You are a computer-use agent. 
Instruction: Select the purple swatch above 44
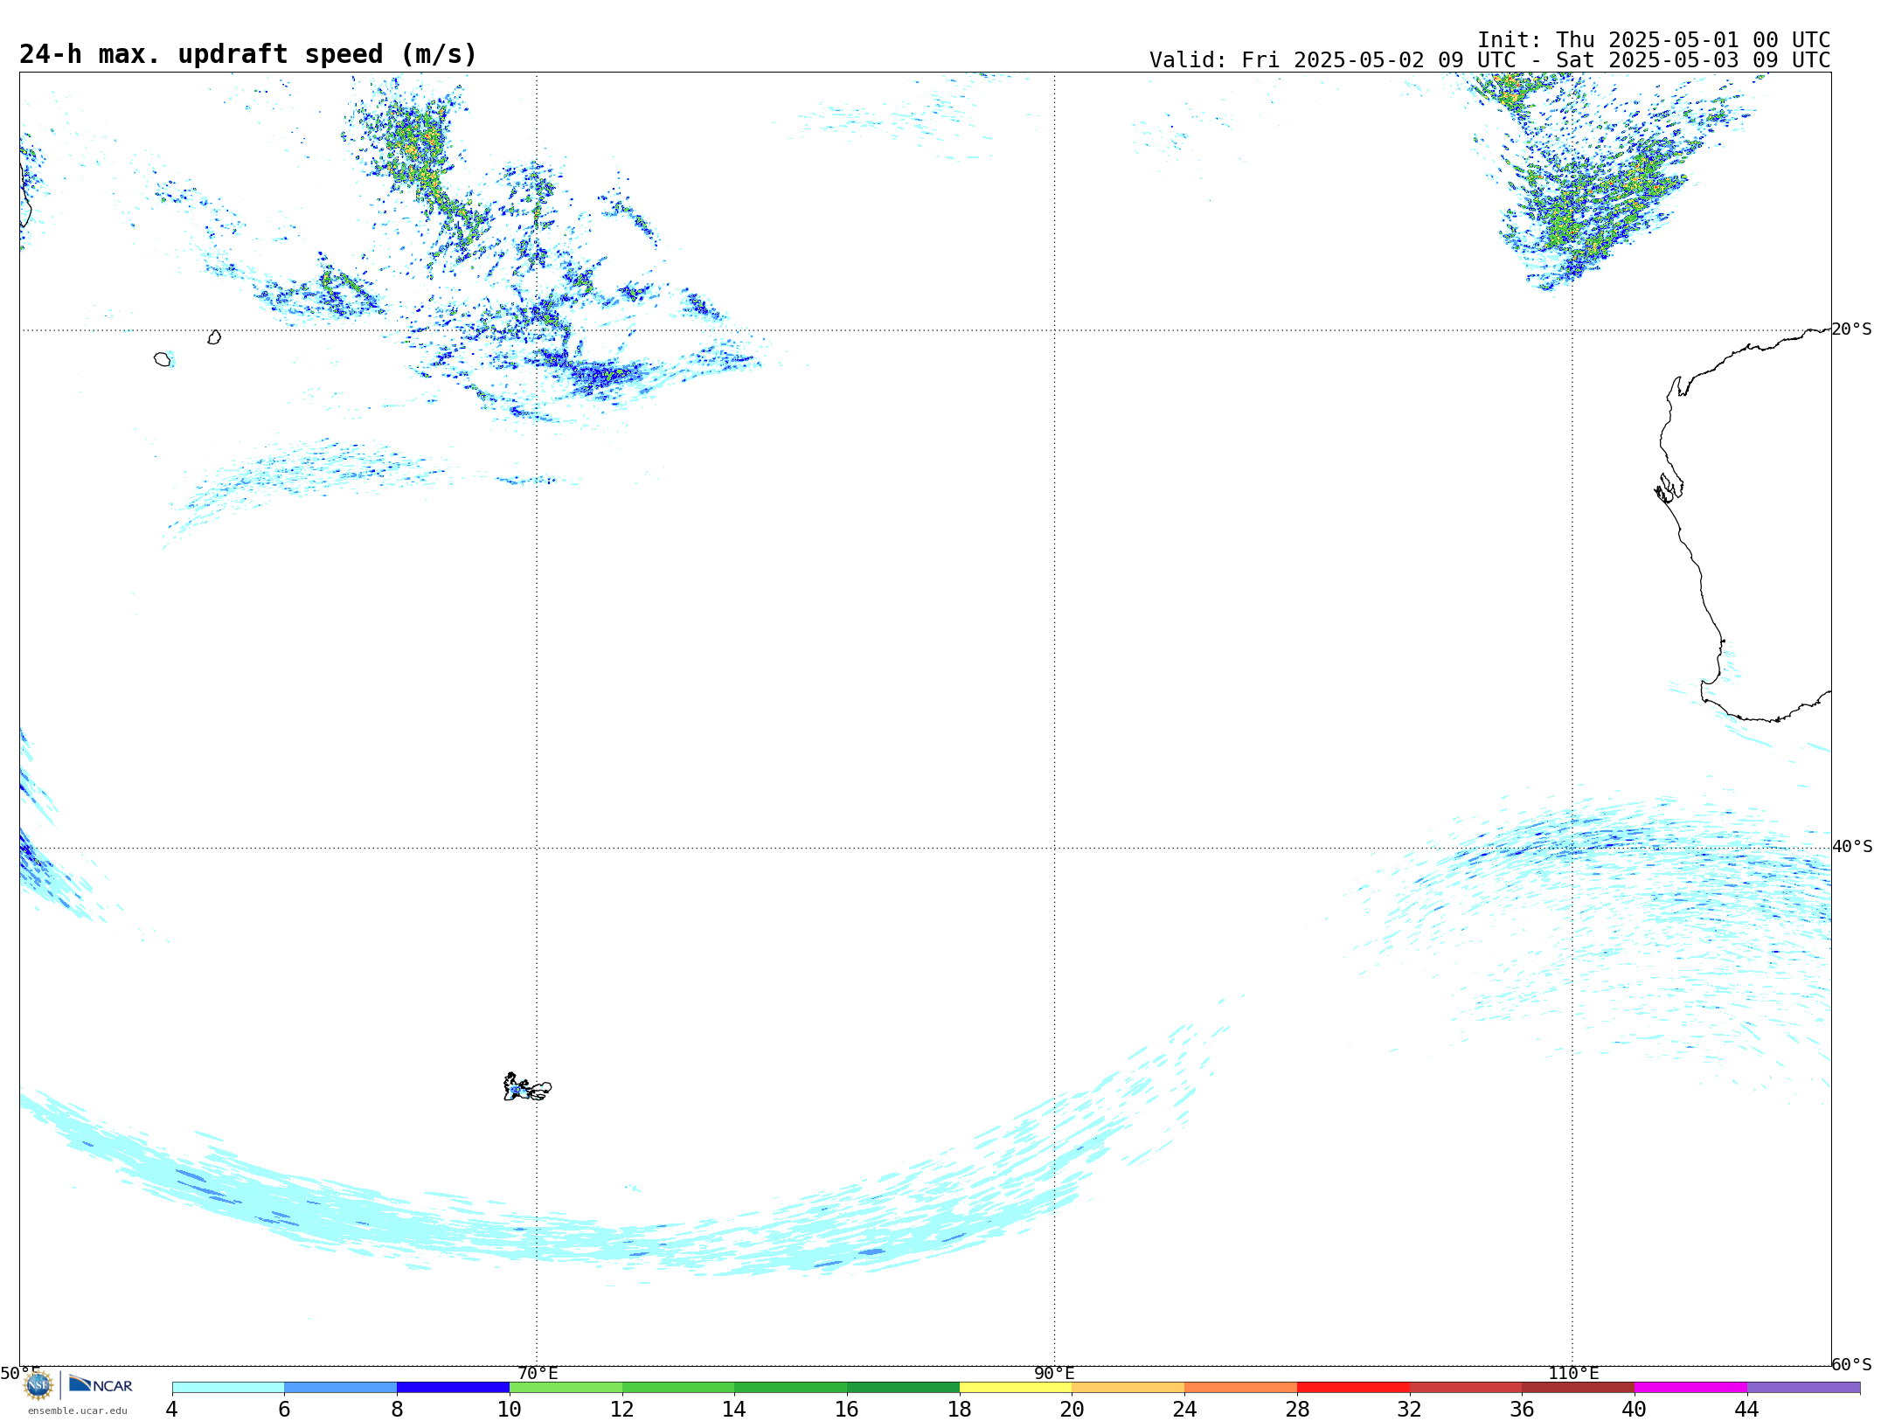1803,1387
